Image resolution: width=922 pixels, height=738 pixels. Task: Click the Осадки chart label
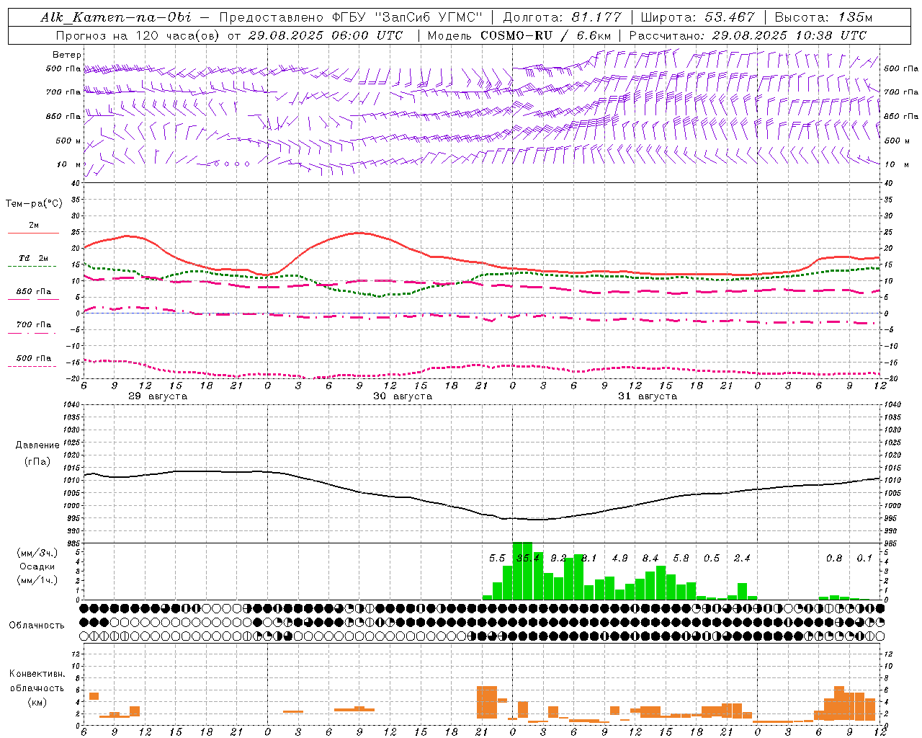click(x=37, y=566)
